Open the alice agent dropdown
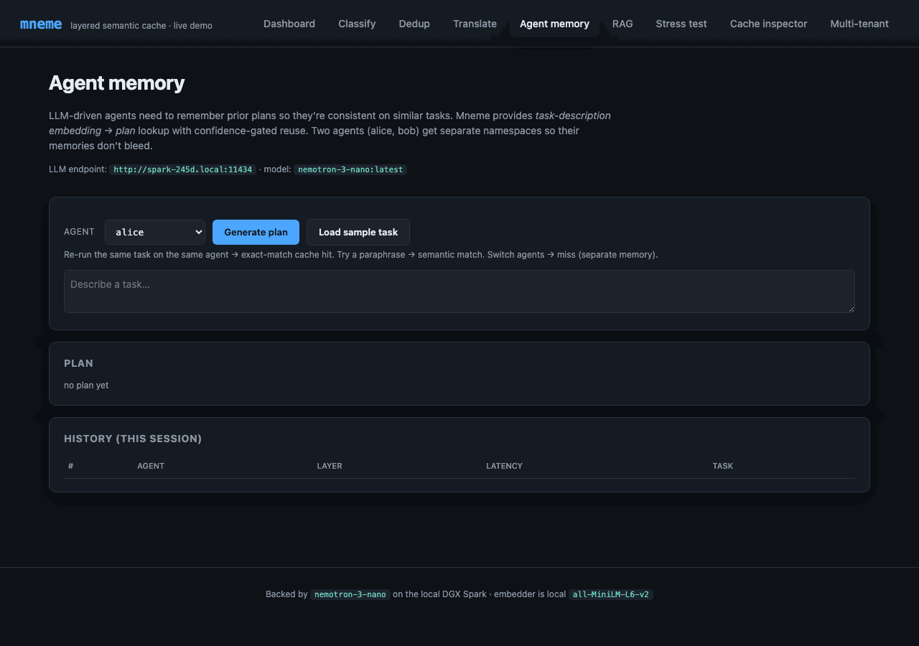The image size is (919, 646). pyautogui.click(x=155, y=232)
